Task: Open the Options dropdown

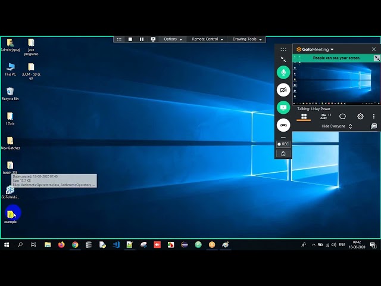Action: pyautogui.click(x=173, y=39)
